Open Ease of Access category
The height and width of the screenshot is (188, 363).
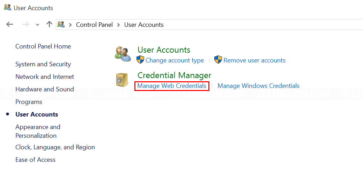click(x=35, y=159)
